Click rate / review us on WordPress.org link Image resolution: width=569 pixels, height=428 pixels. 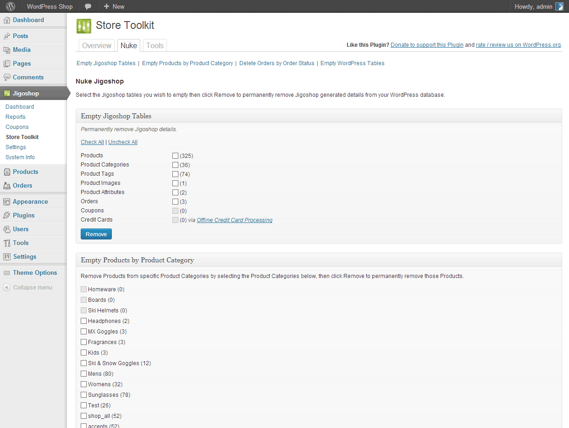519,45
